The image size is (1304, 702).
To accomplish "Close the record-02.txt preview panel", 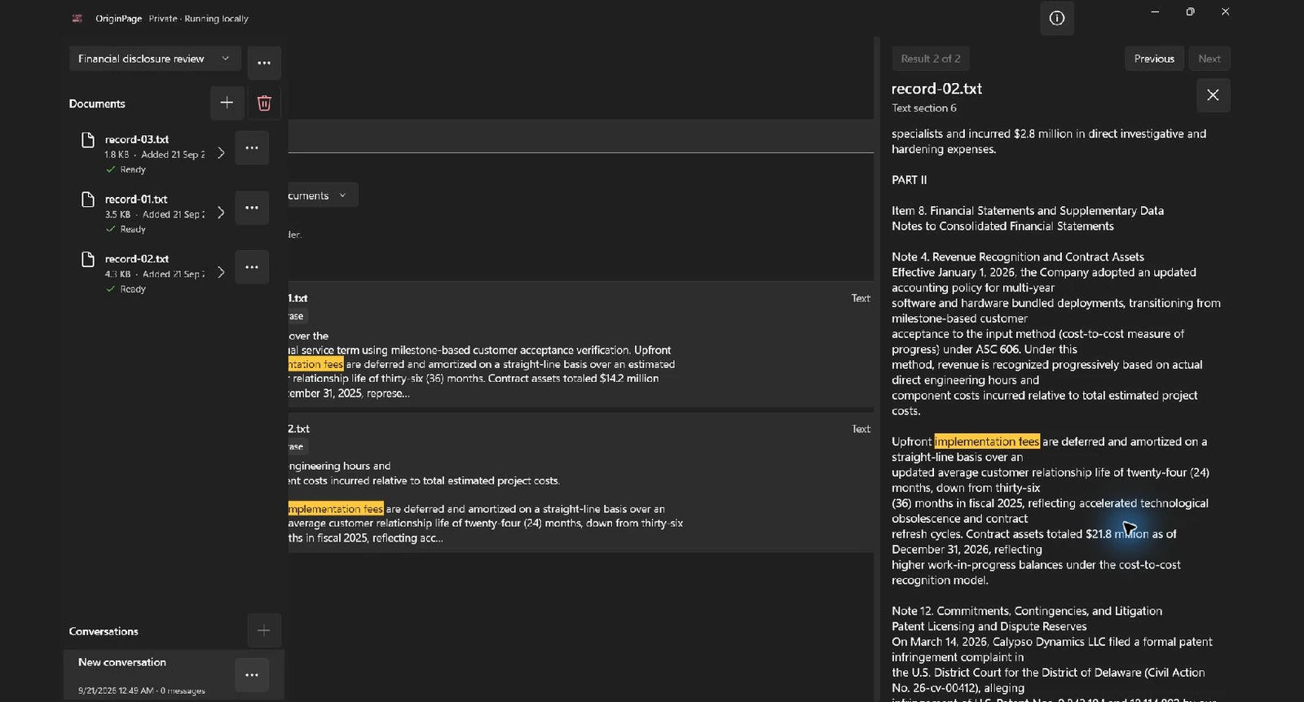I will pos(1213,95).
